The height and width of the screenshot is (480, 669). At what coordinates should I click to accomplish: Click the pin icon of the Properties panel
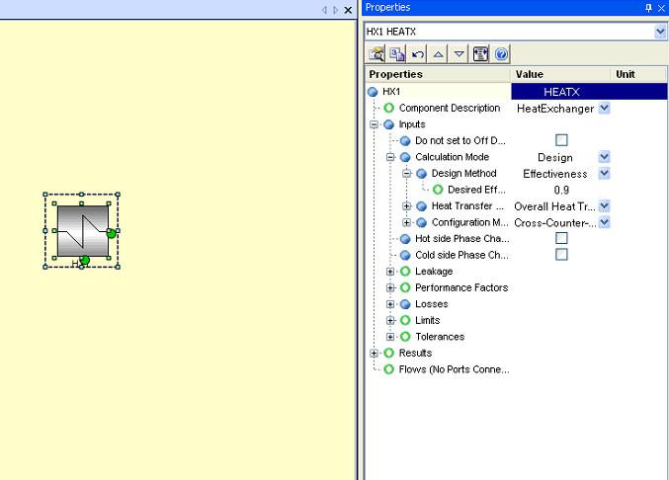[648, 8]
